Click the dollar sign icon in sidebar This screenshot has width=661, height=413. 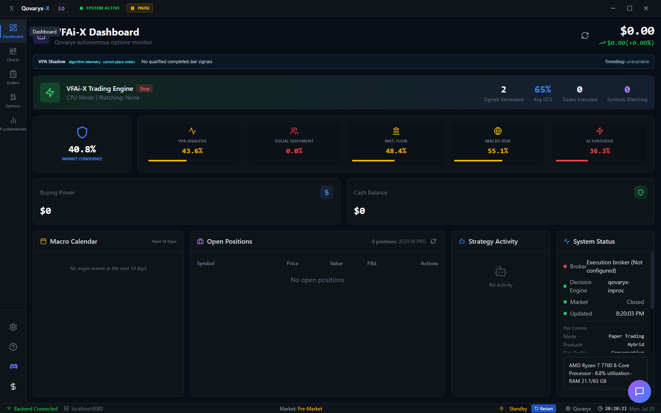13,387
